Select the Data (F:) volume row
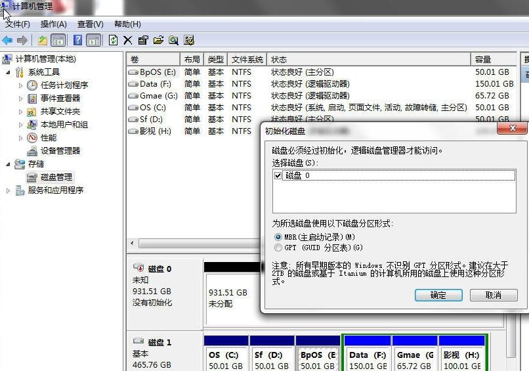This screenshot has height=371, width=529. (x=321, y=84)
